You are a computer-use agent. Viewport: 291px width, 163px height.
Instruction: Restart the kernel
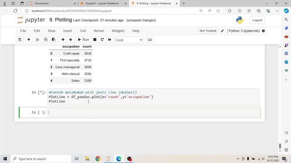click(x=102, y=40)
